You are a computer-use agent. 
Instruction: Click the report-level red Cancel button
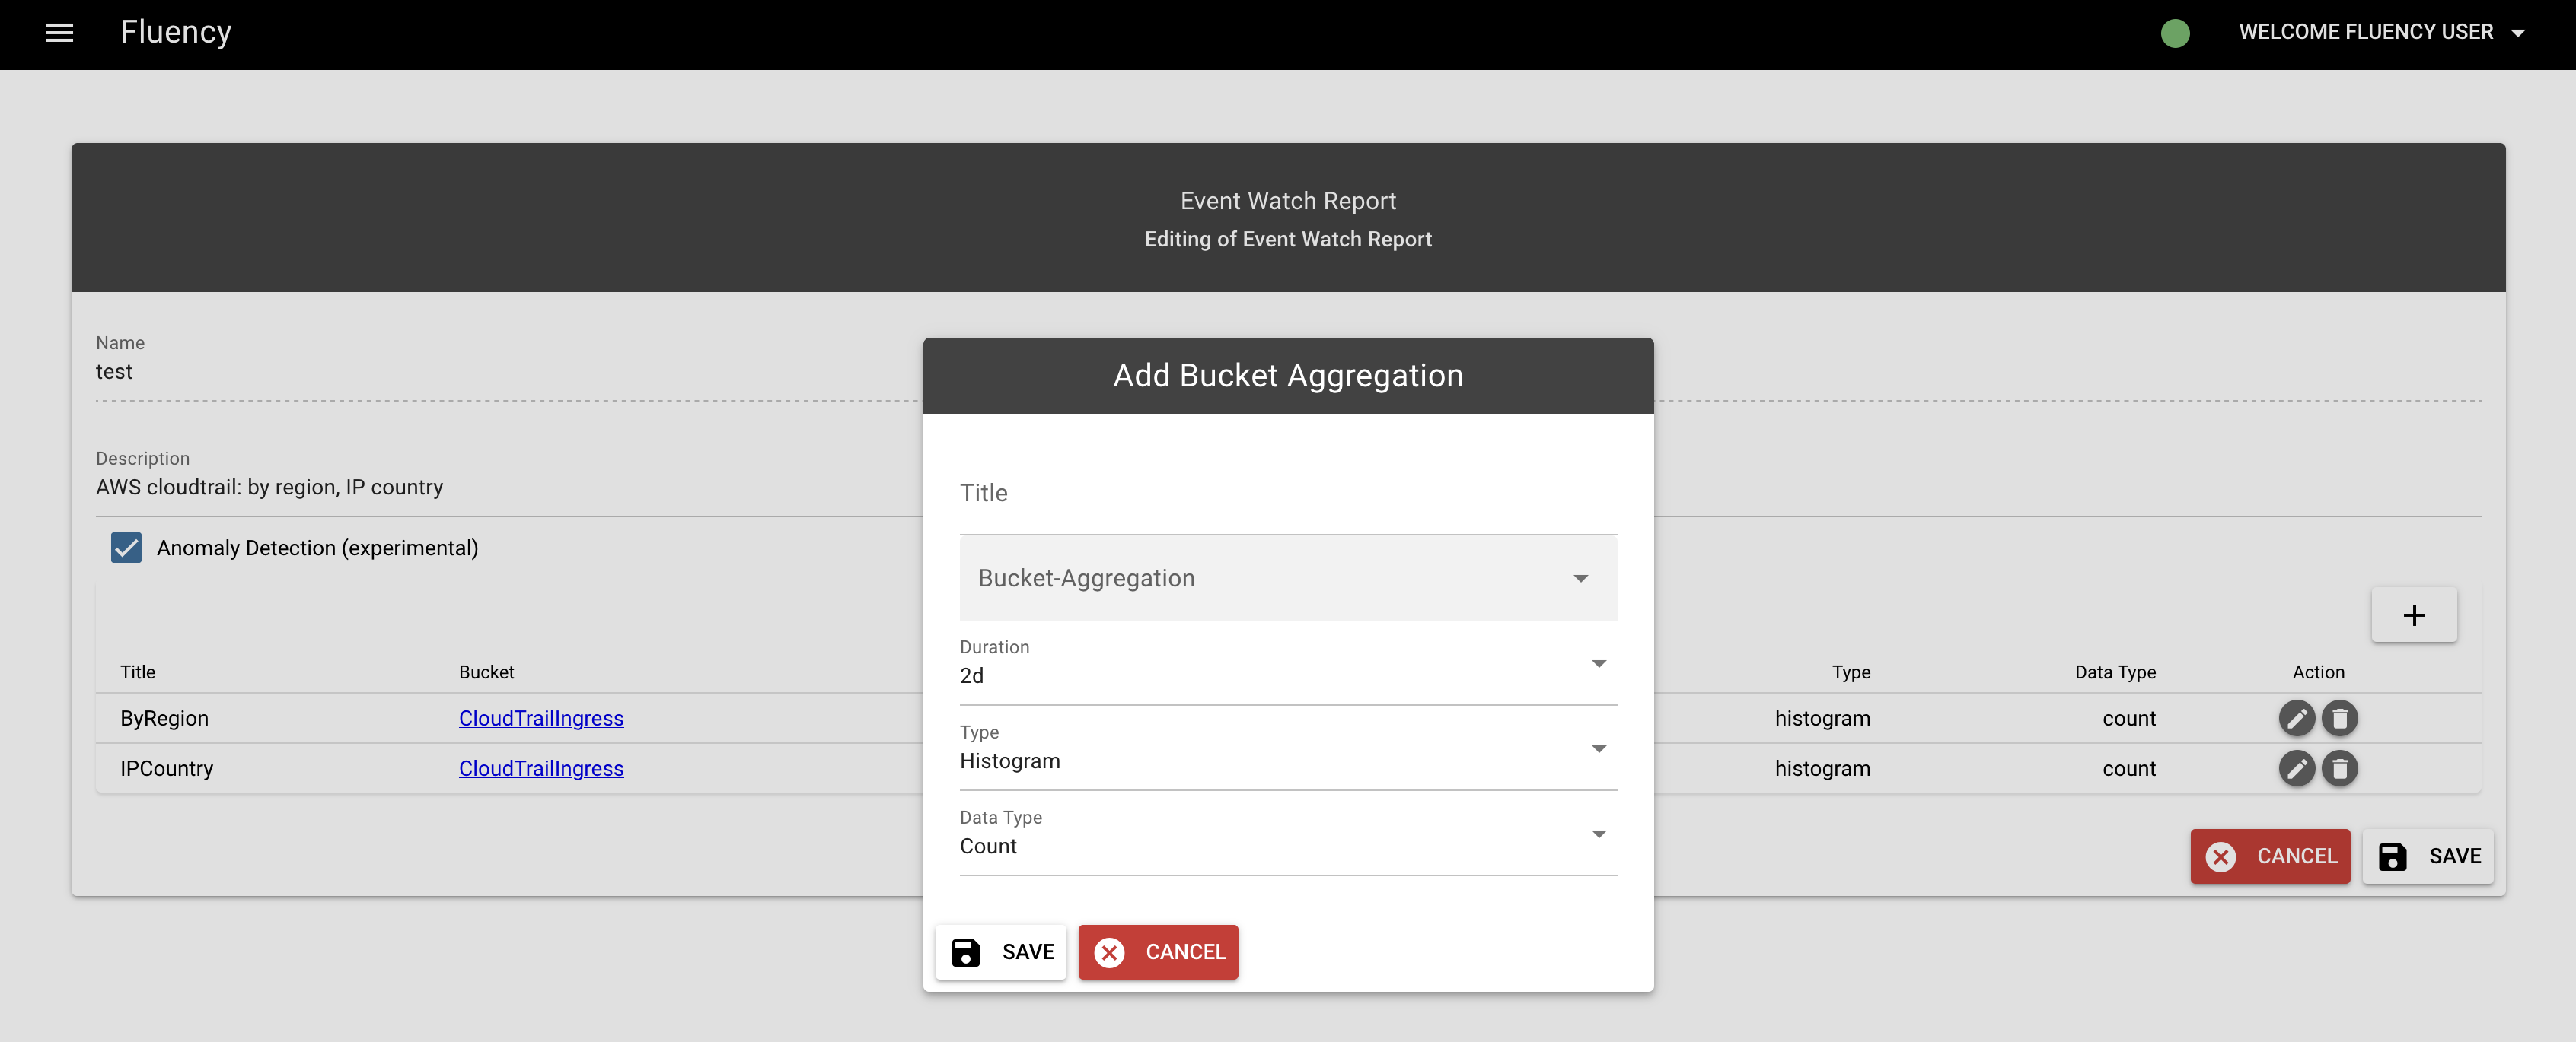[2270, 856]
